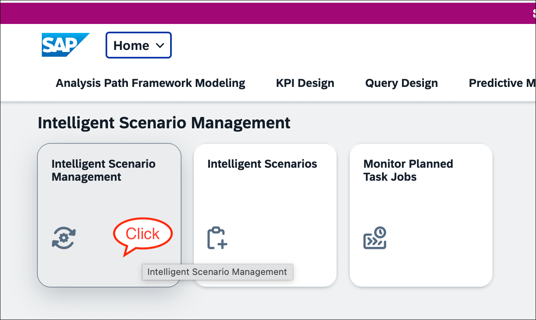Viewport: 536px width, 320px height.
Task: Click the clipboard plus icon
Action: pyautogui.click(x=217, y=238)
